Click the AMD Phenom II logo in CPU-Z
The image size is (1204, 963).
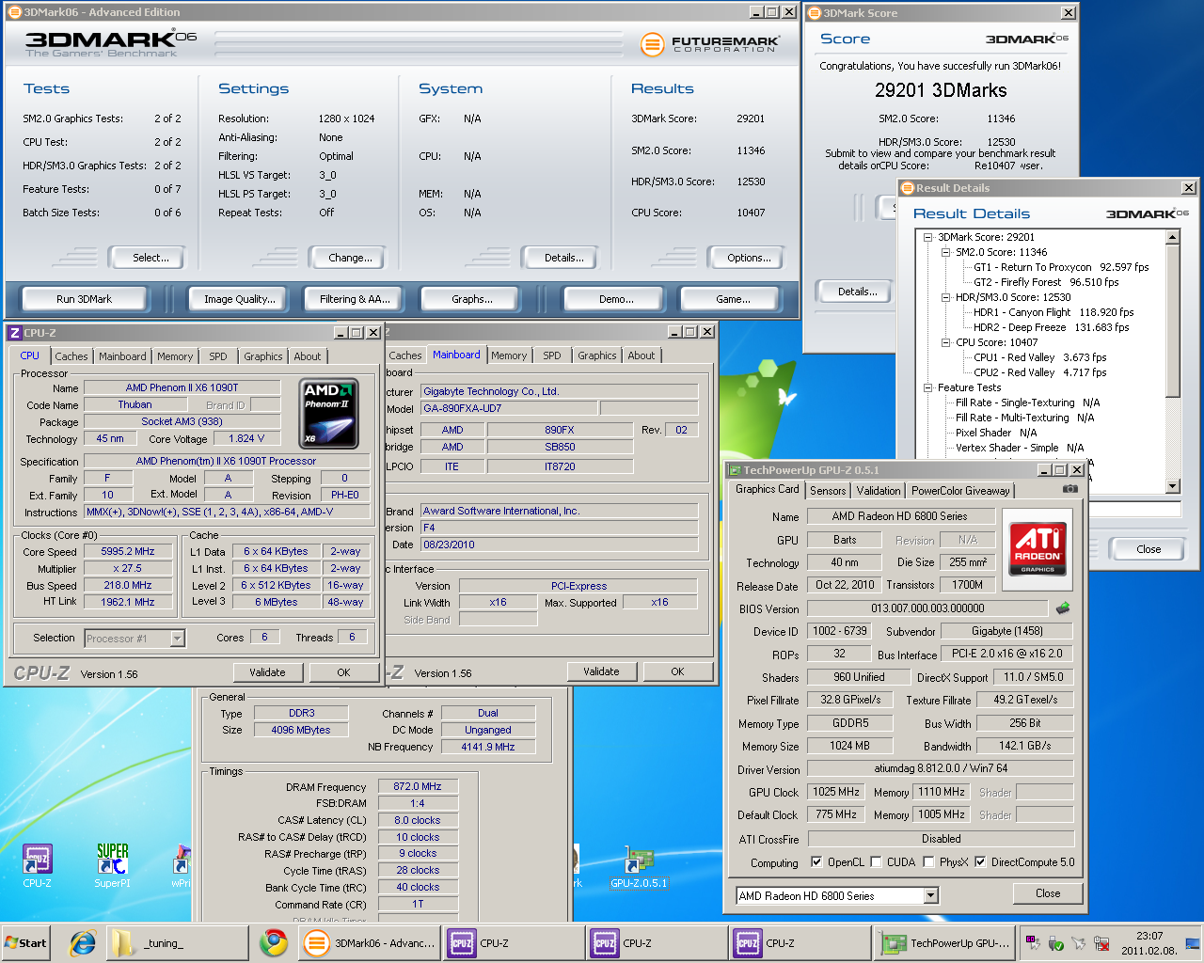coord(328,413)
